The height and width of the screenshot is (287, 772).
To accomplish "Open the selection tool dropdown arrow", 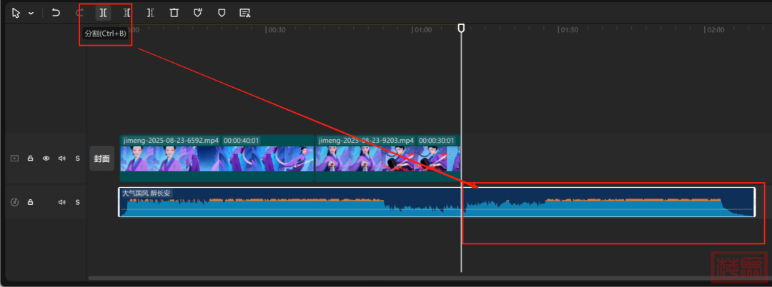I will [x=31, y=14].
